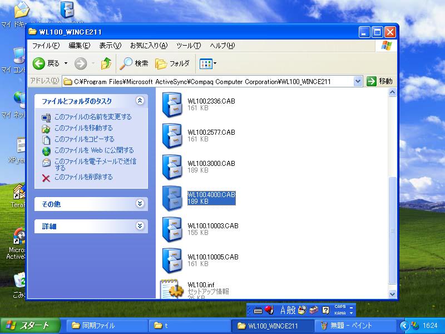Expand the 詳細 details panel

140,226
